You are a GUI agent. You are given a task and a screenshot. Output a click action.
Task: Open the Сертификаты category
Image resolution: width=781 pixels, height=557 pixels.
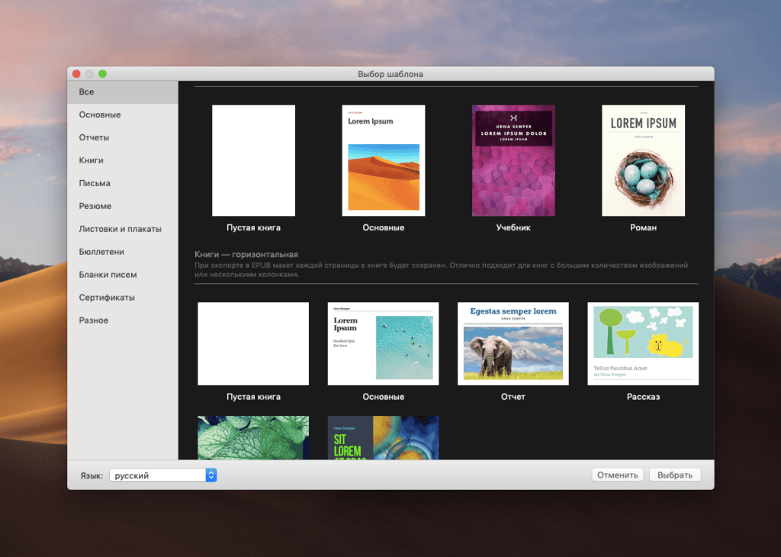coord(107,298)
